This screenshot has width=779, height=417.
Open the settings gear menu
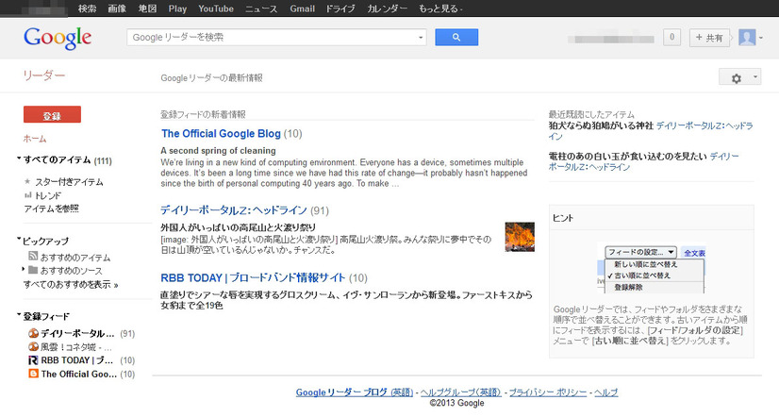(x=736, y=77)
